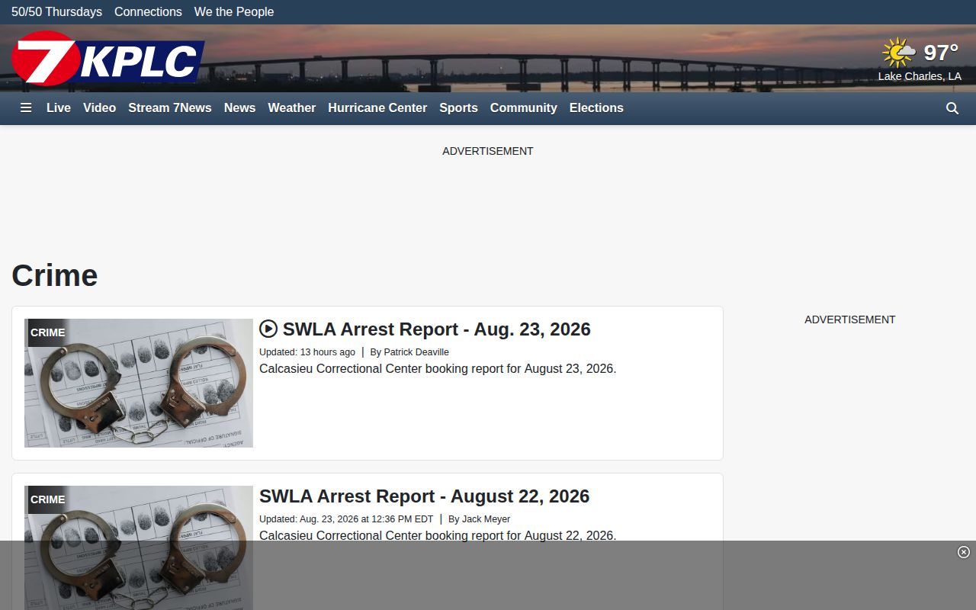Open the hamburger navigation menu
976x610 pixels.
[x=26, y=108]
